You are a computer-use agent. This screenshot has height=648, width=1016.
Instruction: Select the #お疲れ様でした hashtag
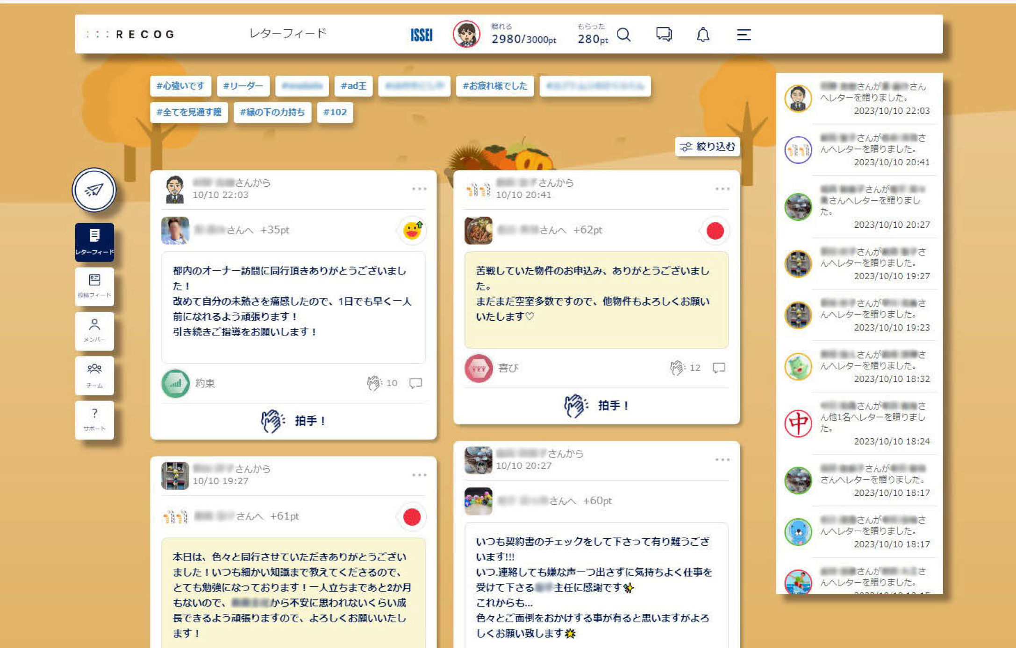pos(495,86)
